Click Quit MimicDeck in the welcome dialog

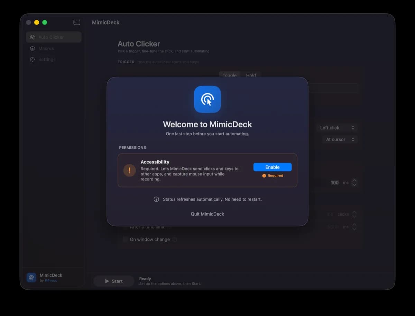(207, 214)
